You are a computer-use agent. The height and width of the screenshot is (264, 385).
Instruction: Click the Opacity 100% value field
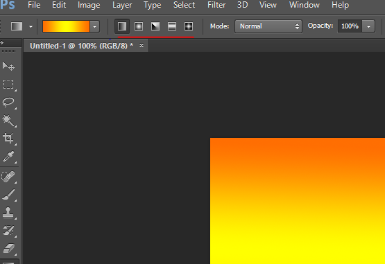pos(350,26)
